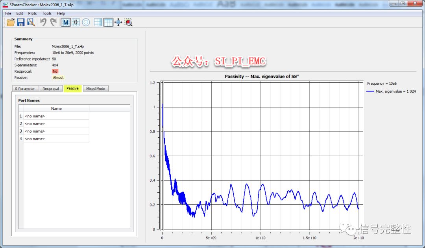The width and height of the screenshot is (425, 248).
Task: Click the Save As icon with pencil
Action: click(x=31, y=22)
